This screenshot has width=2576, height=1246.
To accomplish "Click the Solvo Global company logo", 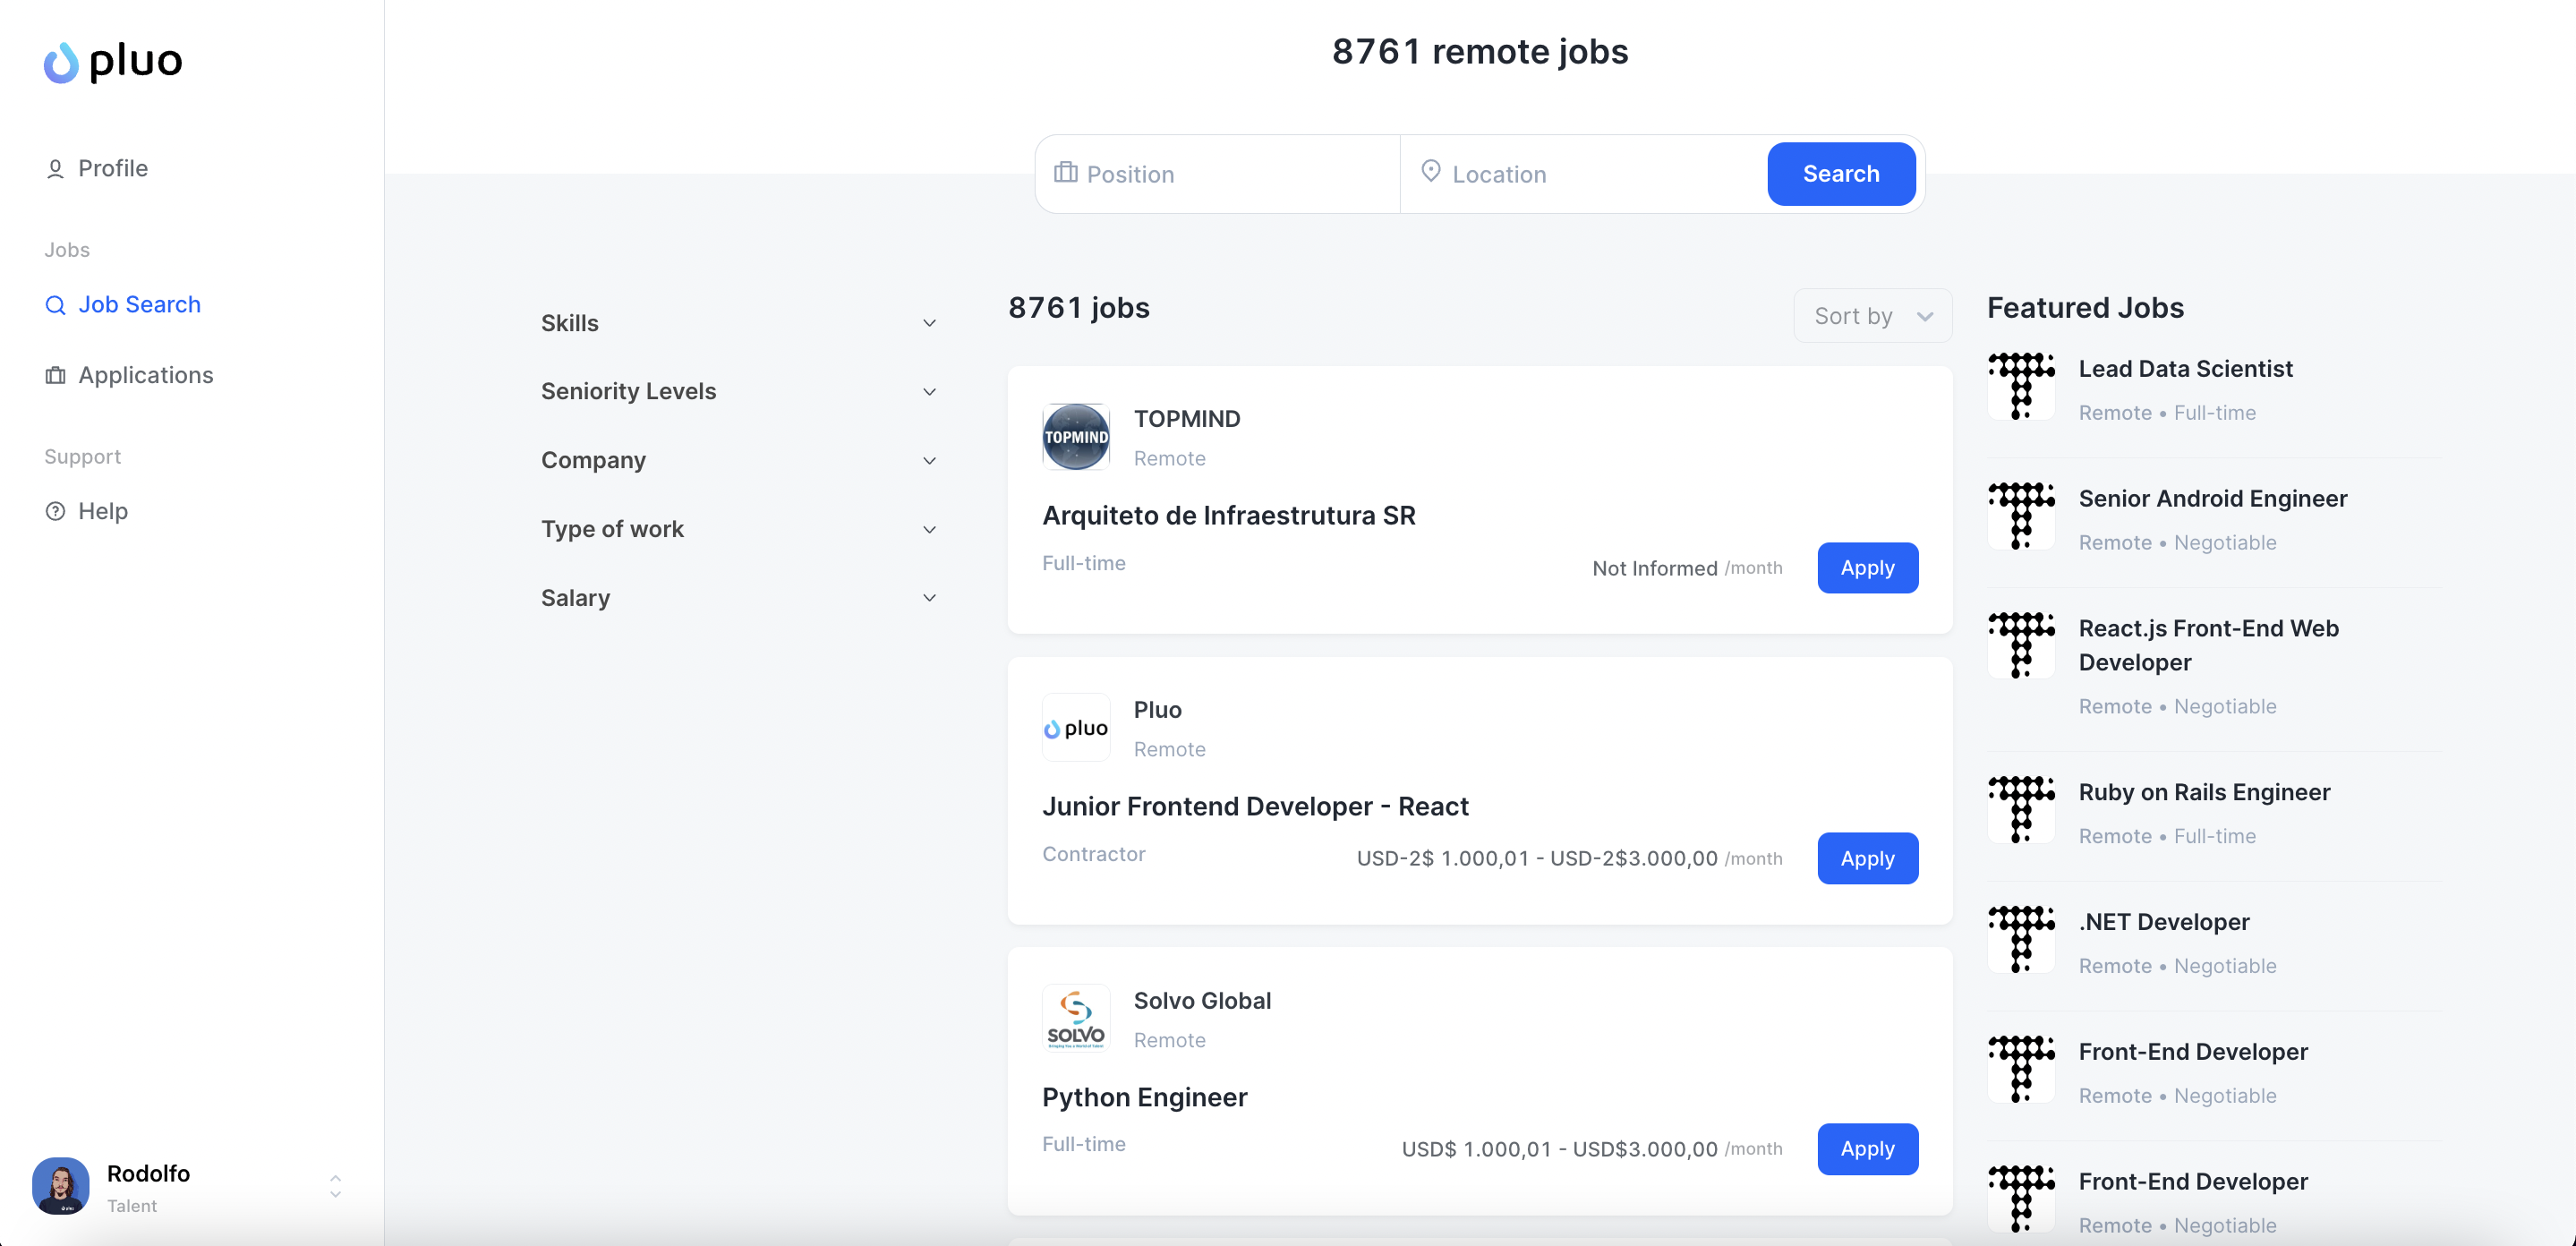I will point(1076,1019).
